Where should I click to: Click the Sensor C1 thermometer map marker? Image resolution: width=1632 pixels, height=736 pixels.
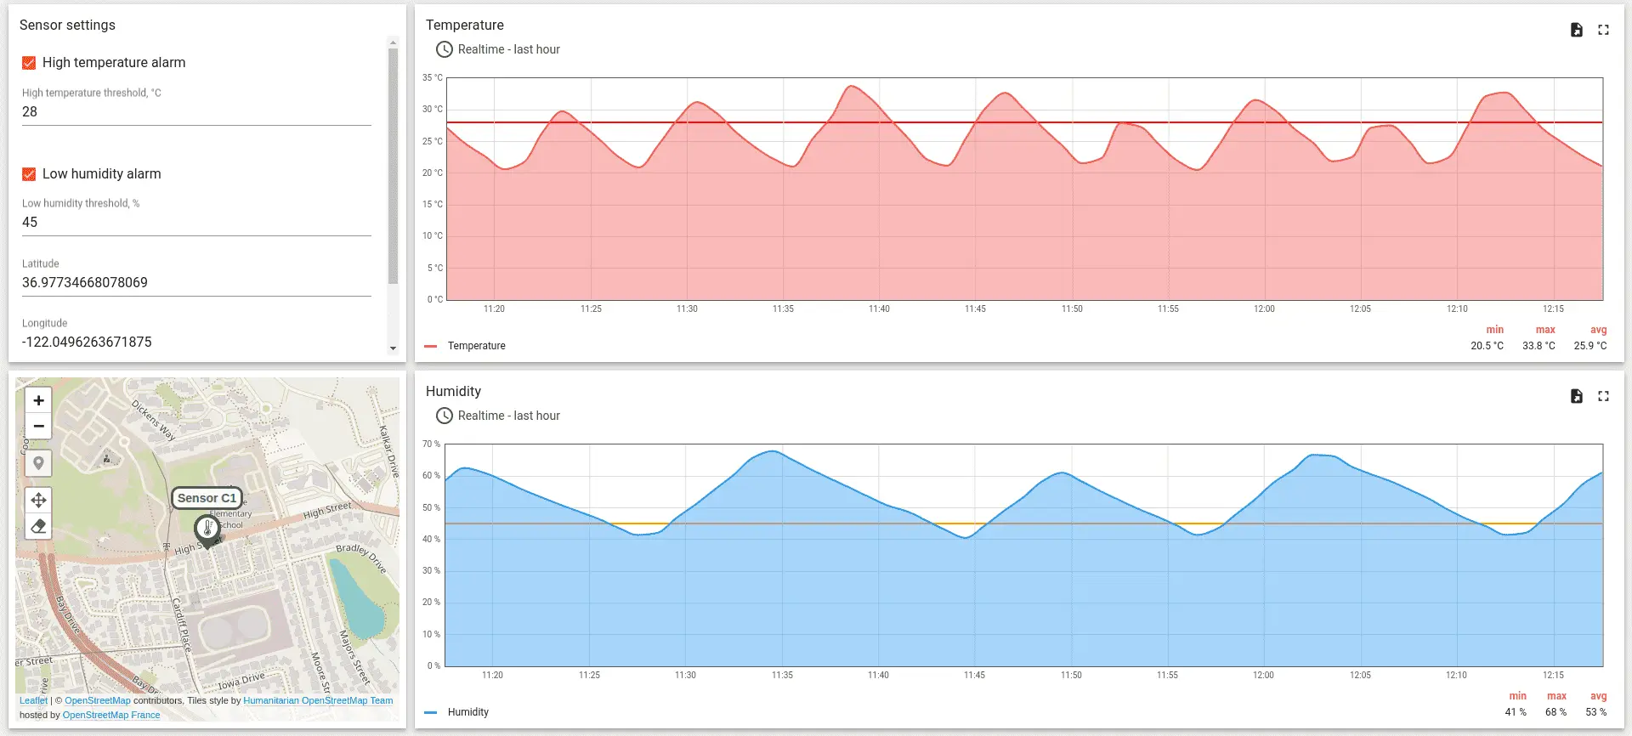(207, 530)
